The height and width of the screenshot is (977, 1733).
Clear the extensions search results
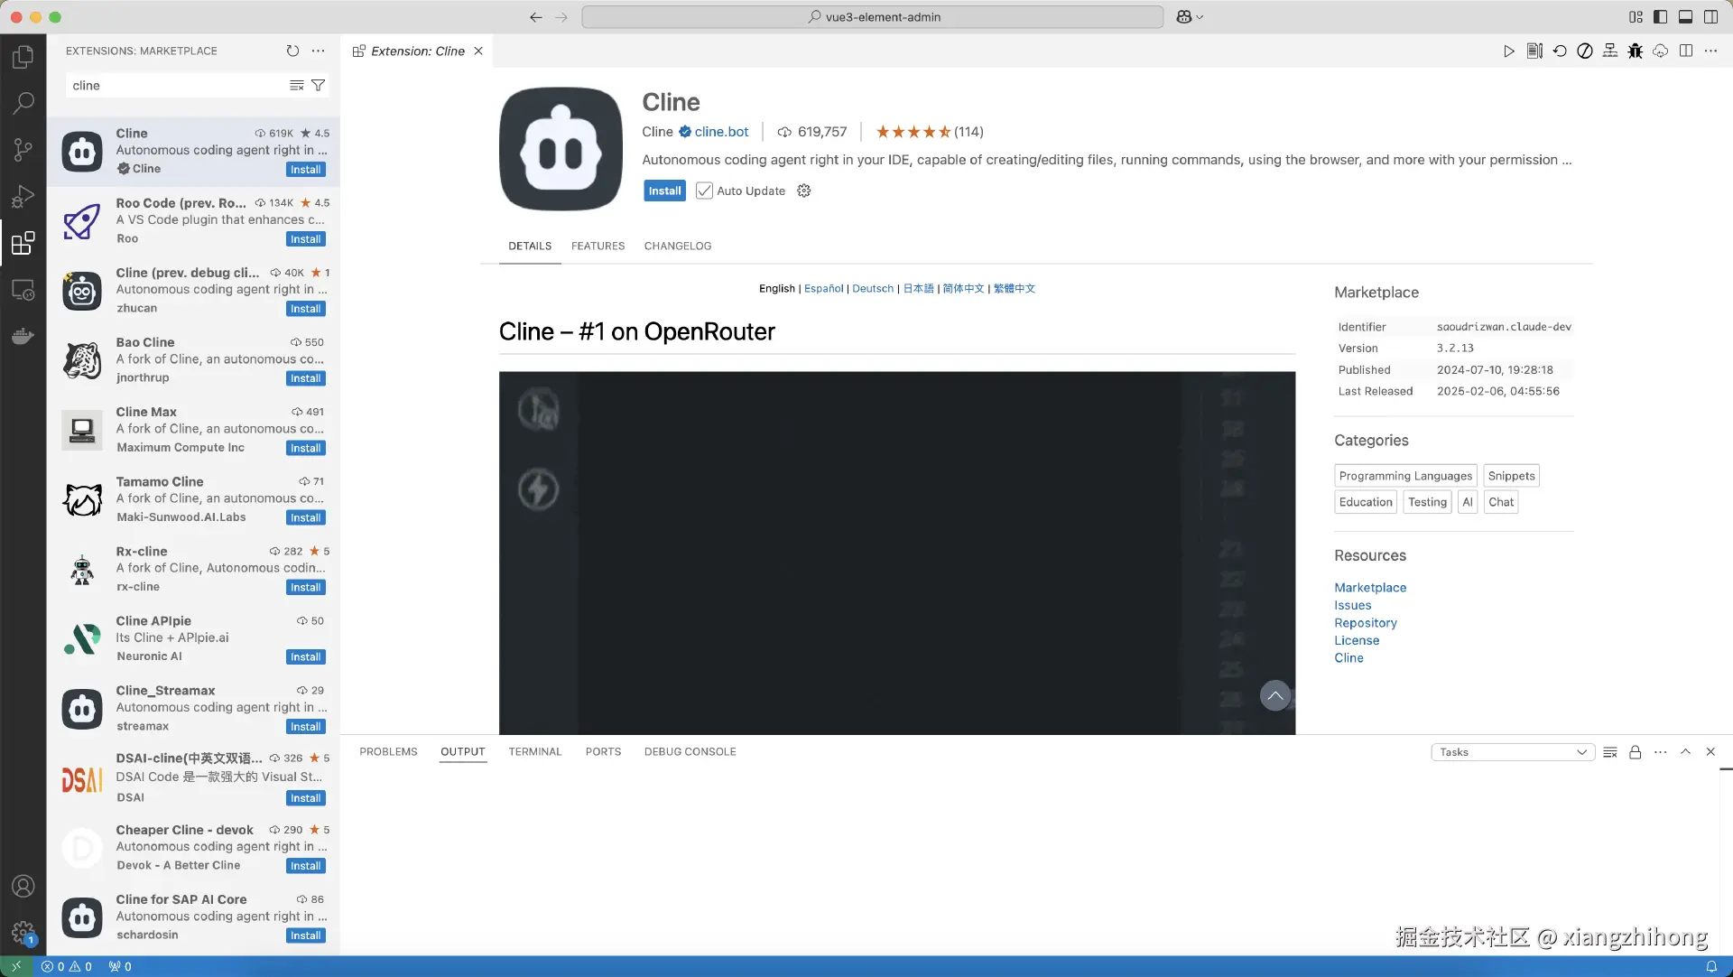(x=296, y=86)
